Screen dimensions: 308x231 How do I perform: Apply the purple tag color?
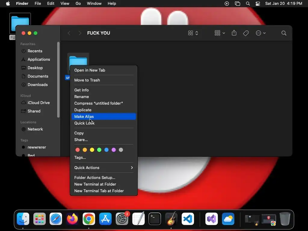click(x=114, y=150)
